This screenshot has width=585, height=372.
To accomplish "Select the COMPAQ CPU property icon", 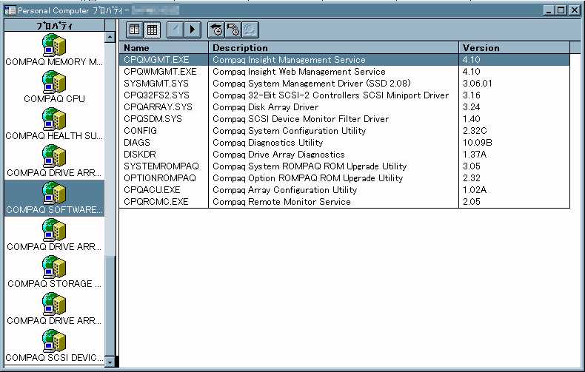I will pos(54,87).
